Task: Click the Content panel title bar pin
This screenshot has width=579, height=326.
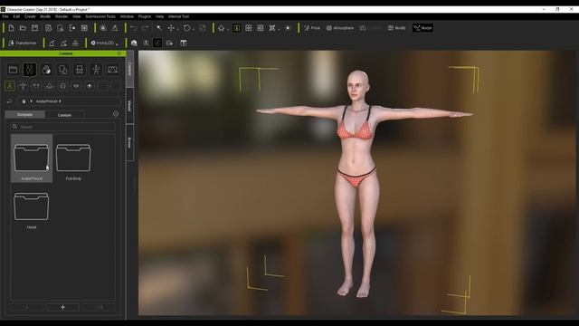Action: [119, 53]
